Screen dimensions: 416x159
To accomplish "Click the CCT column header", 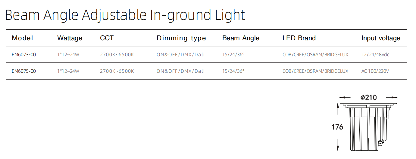I will point(107,38).
